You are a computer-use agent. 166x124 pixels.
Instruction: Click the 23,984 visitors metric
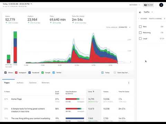coord(32,20)
